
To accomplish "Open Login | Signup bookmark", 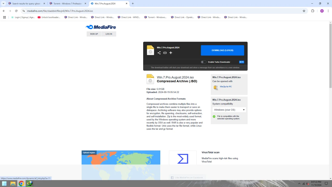I will (x=23, y=17).
